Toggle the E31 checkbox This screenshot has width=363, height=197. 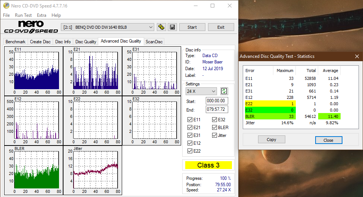[190, 135]
